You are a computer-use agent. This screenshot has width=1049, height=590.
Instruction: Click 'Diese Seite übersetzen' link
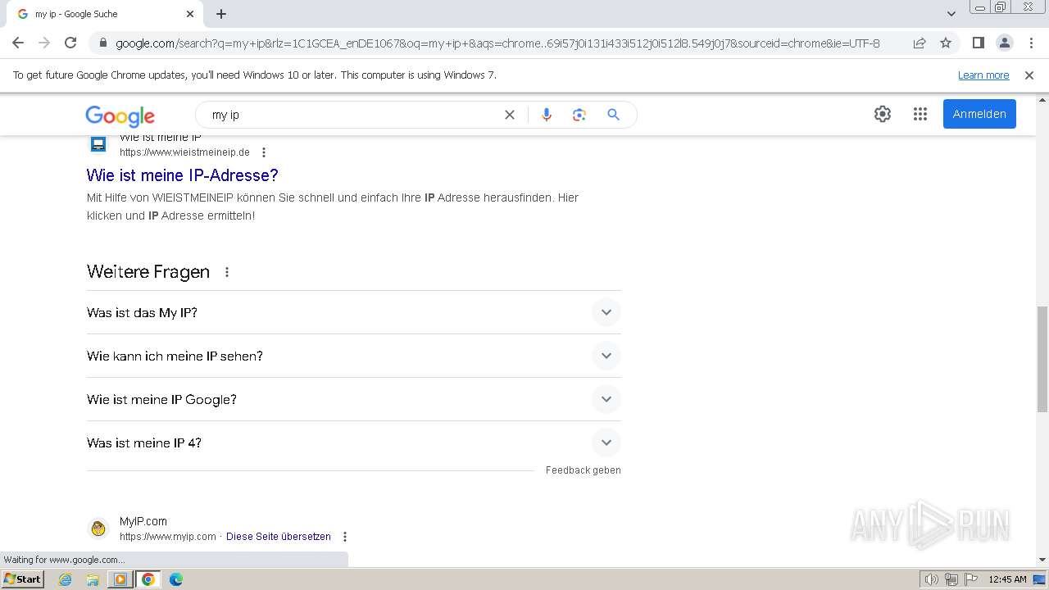(x=279, y=537)
